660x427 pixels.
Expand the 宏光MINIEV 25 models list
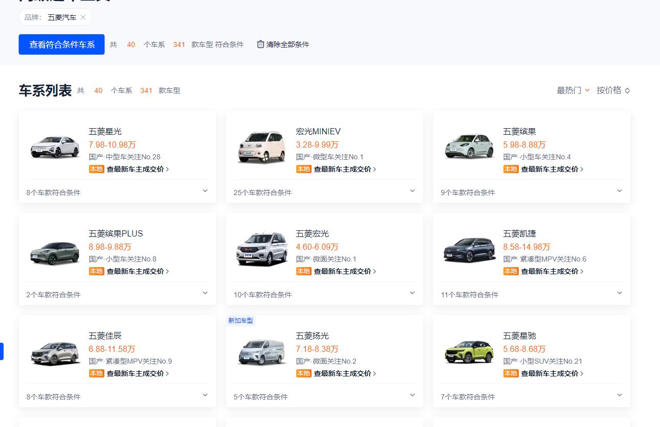[412, 191]
